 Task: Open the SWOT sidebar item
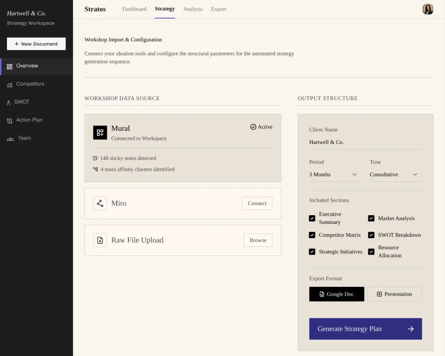click(37, 102)
